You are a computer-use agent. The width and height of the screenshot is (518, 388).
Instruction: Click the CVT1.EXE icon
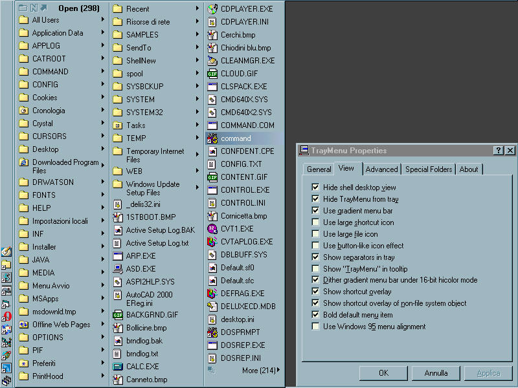[x=212, y=229]
